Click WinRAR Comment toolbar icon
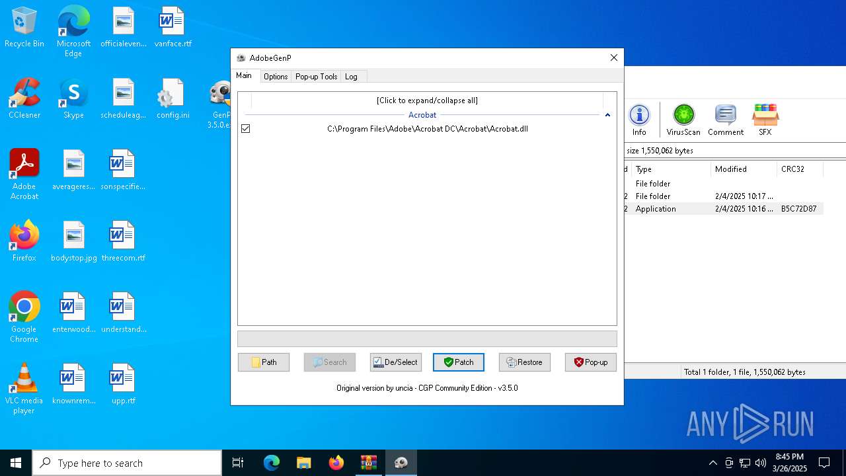Screen dimensions: 846x476 [726, 120]
